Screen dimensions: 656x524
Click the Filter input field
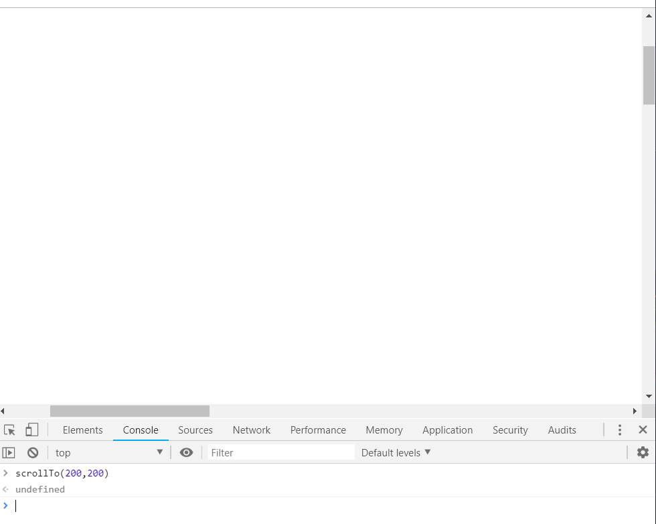(x=281, y=452)
